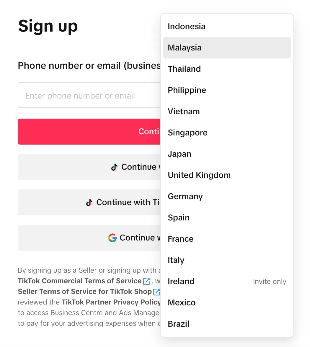Click the TikTok logo on second continue button

(x=89, y=203)
